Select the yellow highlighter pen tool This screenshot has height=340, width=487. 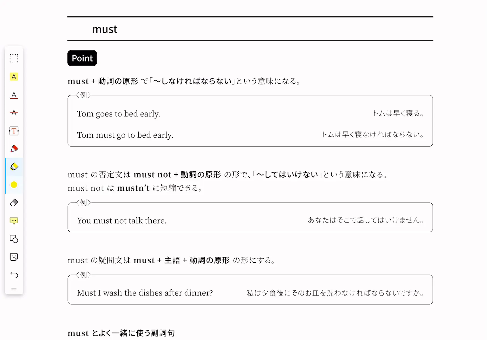14,167
